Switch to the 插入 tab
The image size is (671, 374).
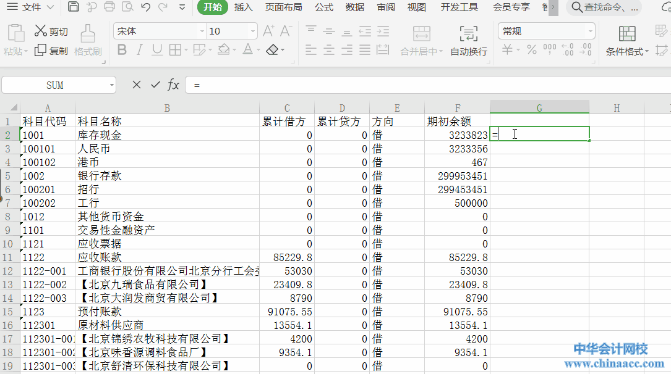[244, 7]
